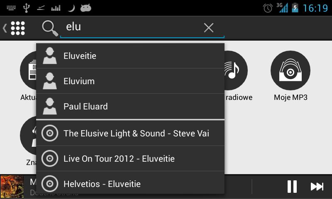
Task: Tap the app grid home icon
Action: tap(18, 28)
